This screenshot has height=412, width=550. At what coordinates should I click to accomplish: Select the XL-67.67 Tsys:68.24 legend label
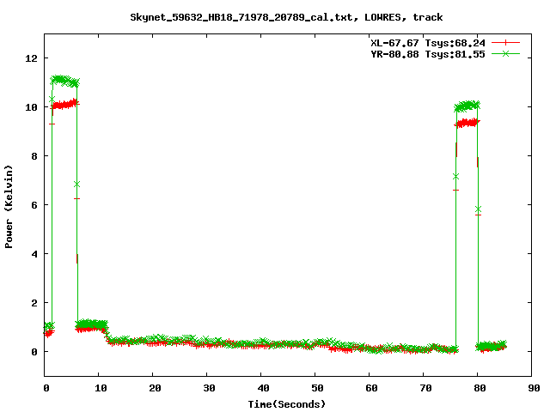pyautogui.click(x=428, y=43)
